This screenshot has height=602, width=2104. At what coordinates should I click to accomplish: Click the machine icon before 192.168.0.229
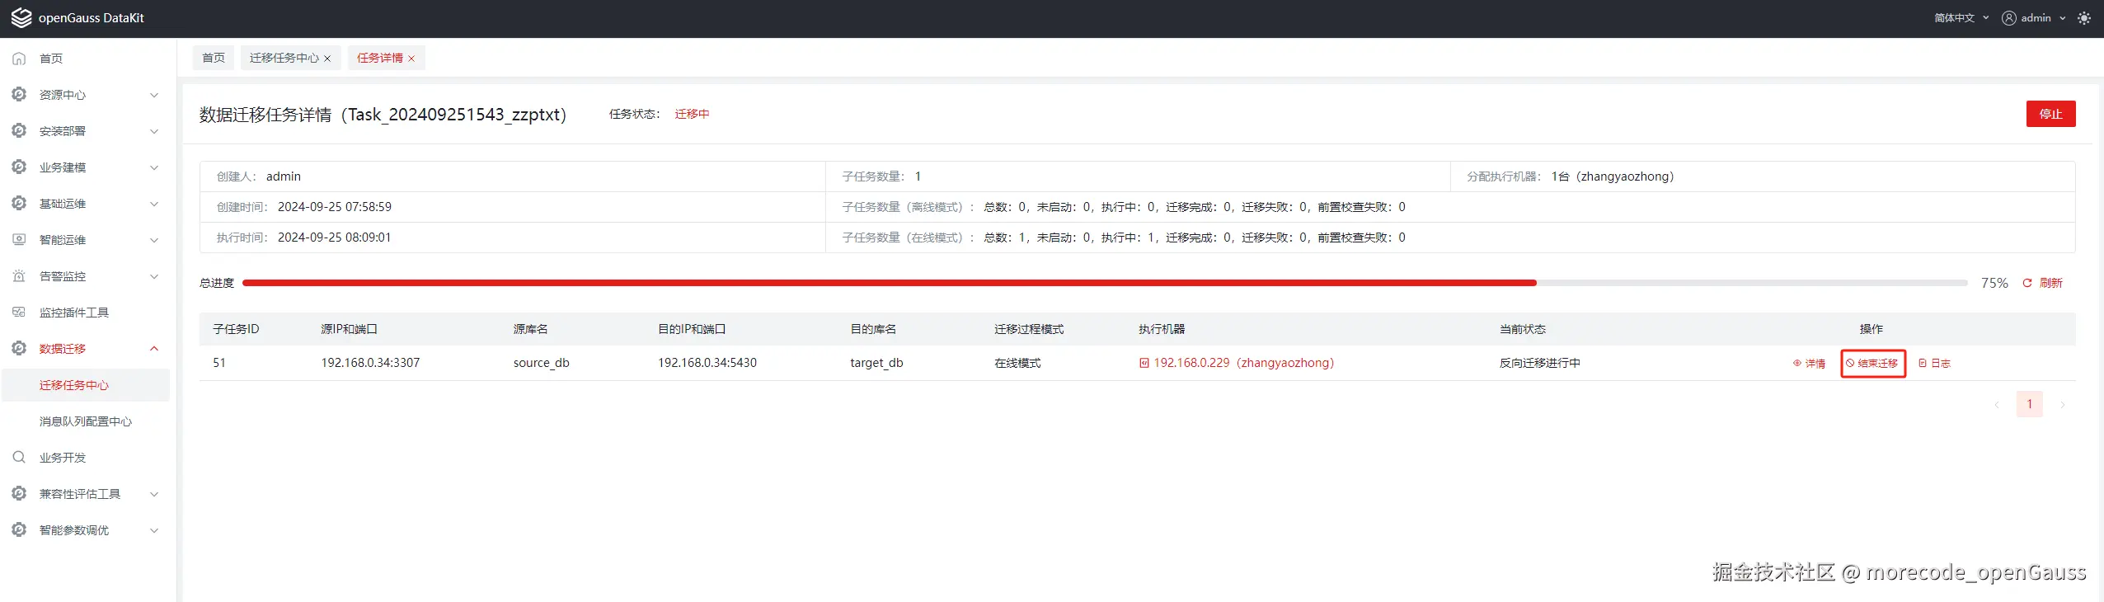click(x=1144, y=363)
